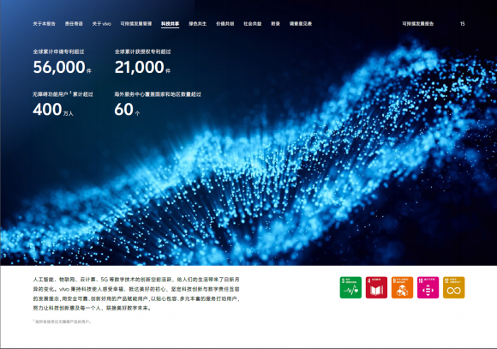Click the 调查意见表 link

301,24
